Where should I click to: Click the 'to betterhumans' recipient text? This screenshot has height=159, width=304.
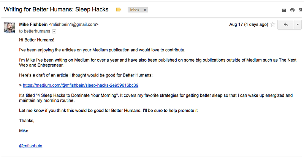(35, 31)
